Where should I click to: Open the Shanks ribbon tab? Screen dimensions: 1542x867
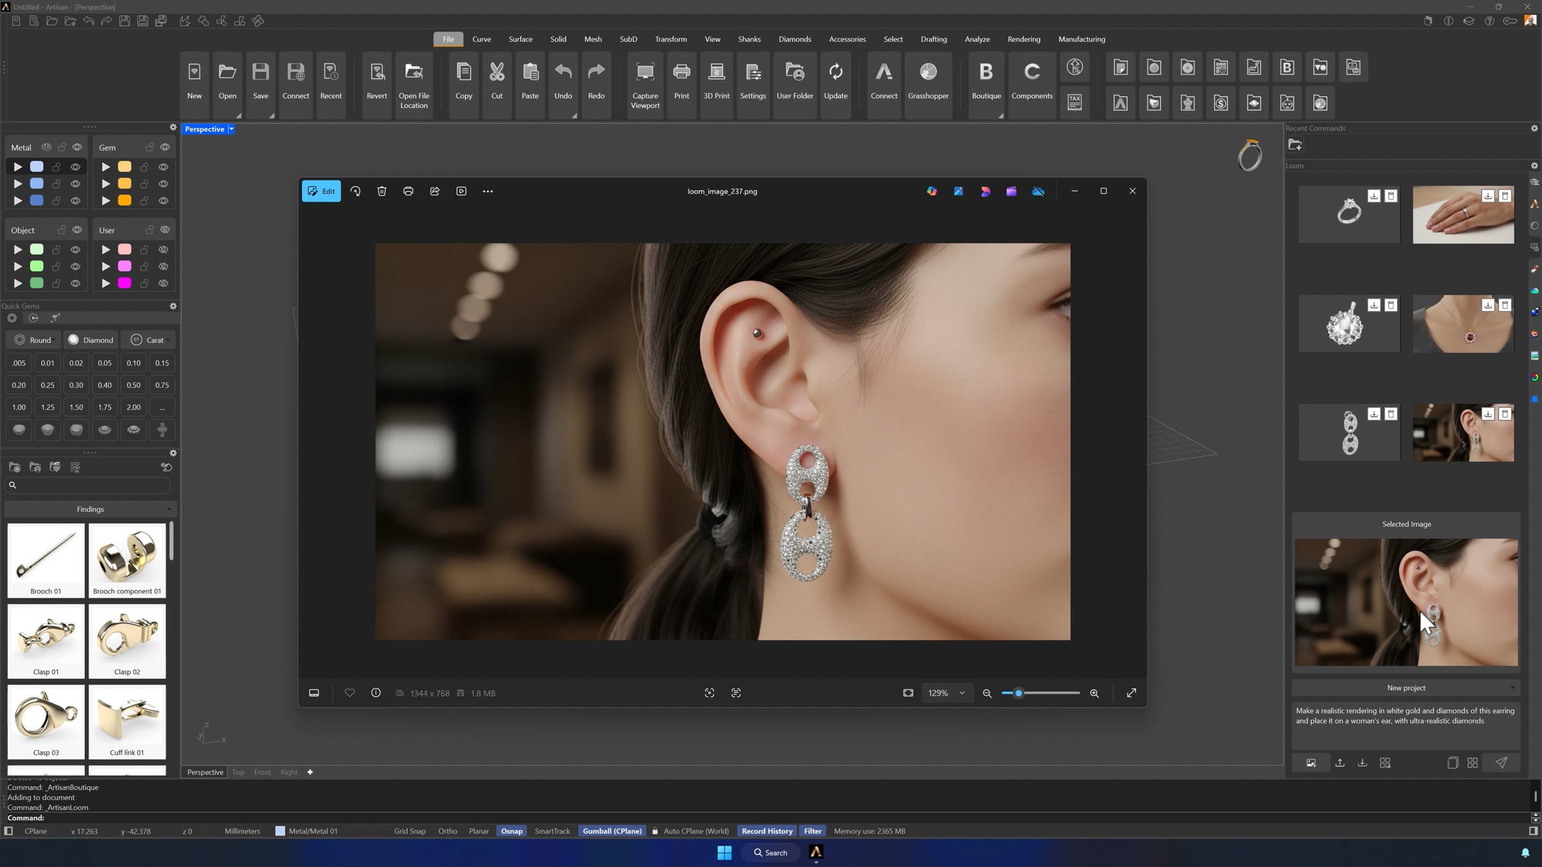pyautogui.click(x=749, y=39)
